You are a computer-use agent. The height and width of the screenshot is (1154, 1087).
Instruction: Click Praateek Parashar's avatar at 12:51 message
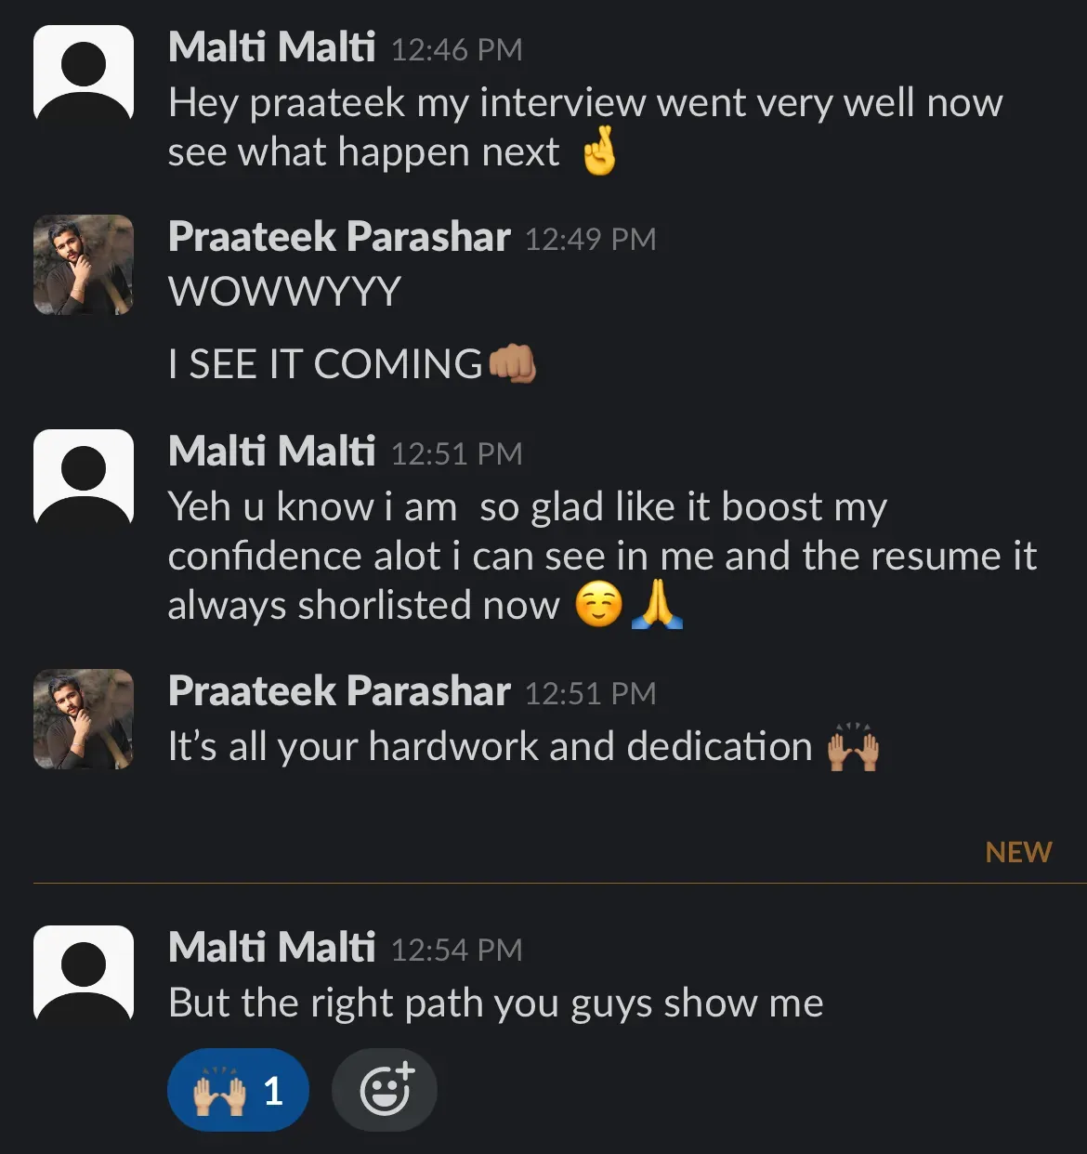point(84,719)
